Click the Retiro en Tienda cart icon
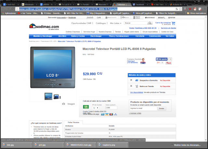The height and width of the screenshot is (149, 208). point(136,86)
